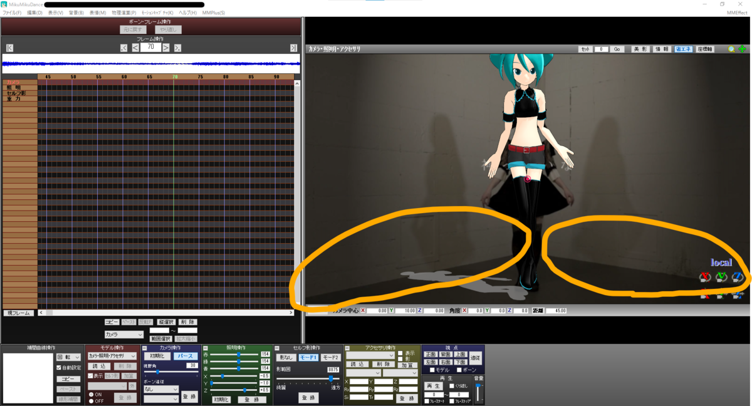
Task: Click 正面 front view button
Action: click(x=431, y=355)
